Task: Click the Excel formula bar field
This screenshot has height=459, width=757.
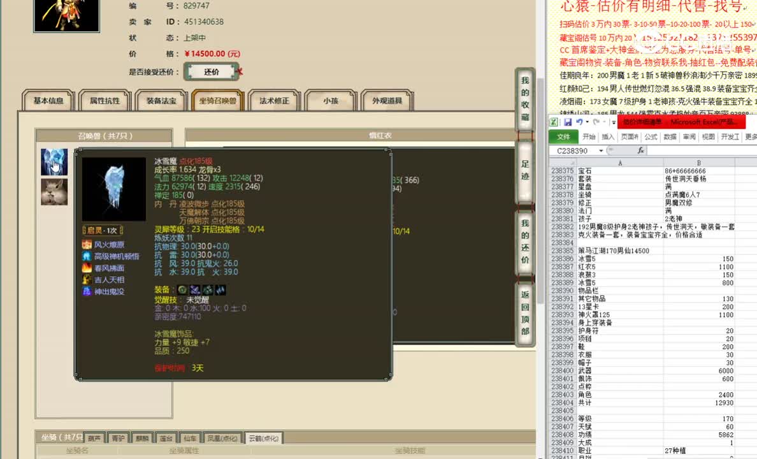Action: pos(702,150)
